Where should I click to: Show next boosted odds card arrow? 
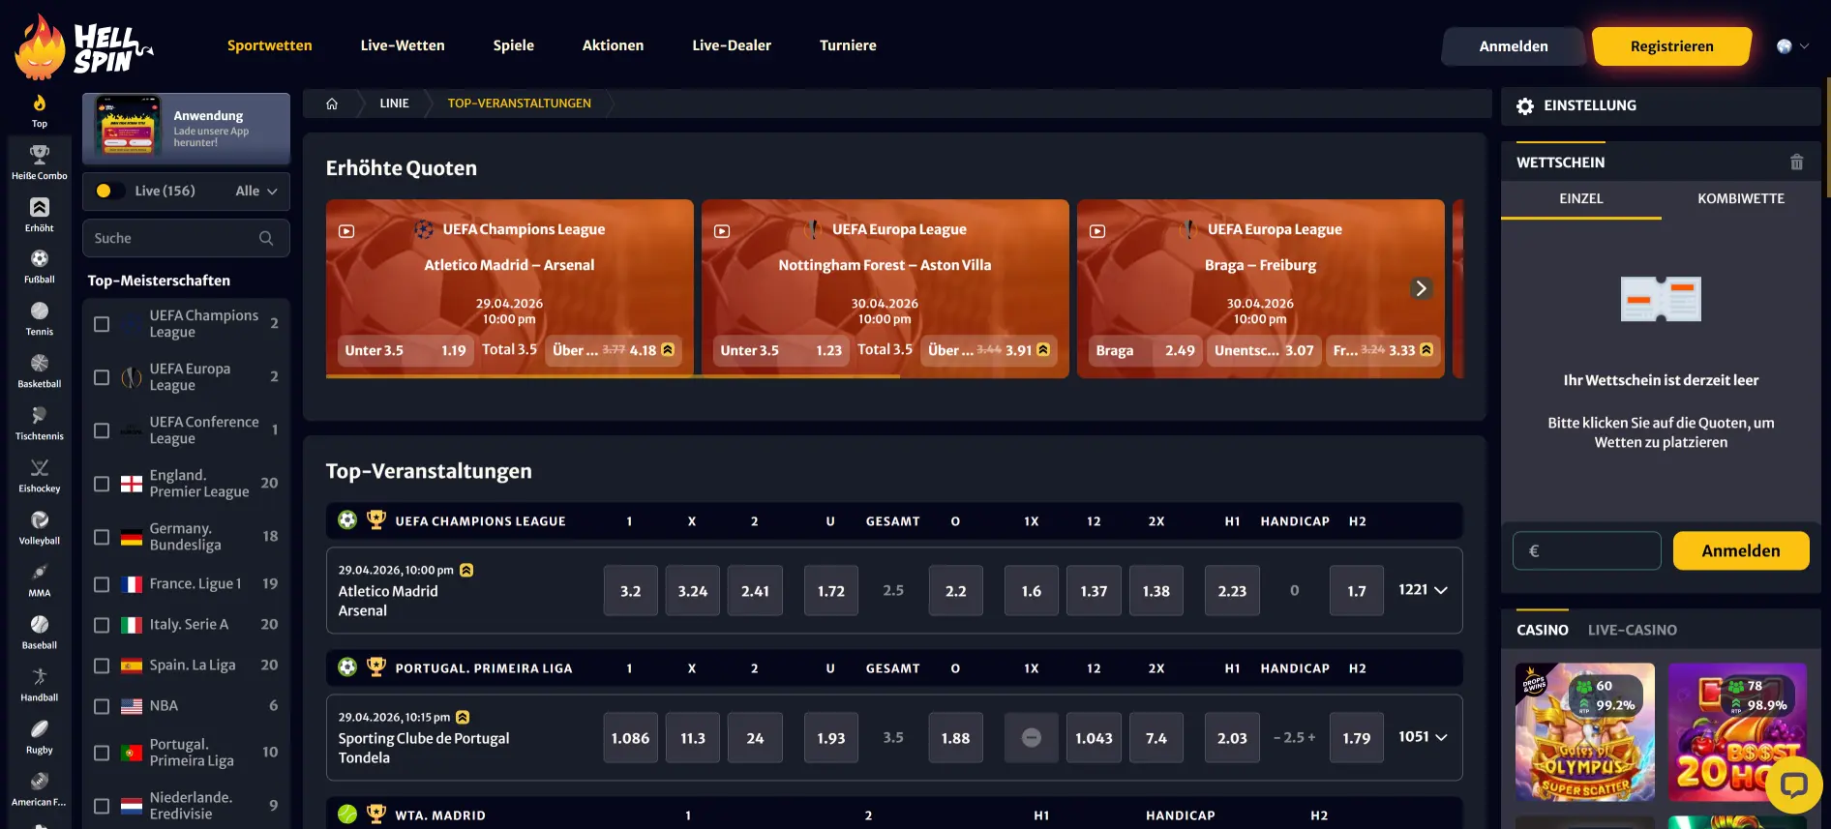(x=1421, y=288)
